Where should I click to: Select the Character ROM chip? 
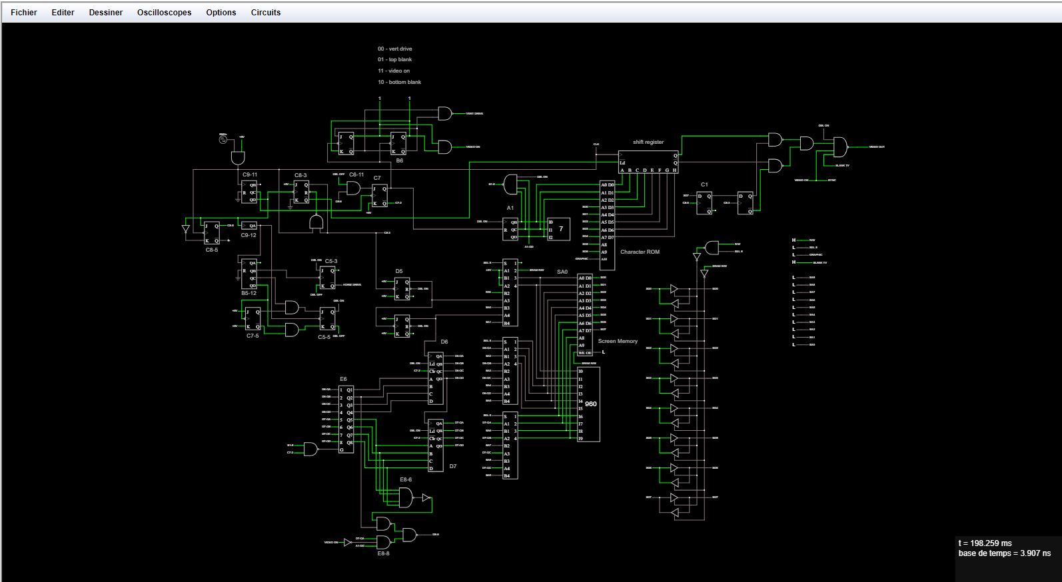(608, 225)
